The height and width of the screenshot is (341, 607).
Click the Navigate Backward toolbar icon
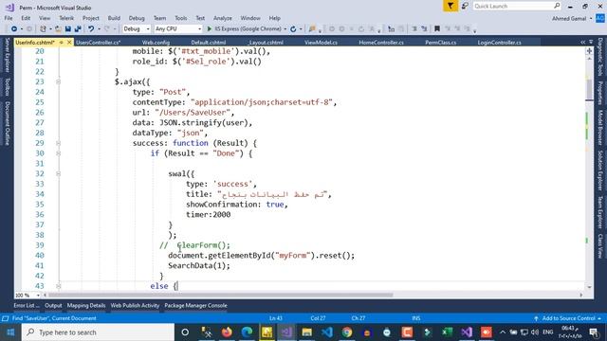(14, 29)
